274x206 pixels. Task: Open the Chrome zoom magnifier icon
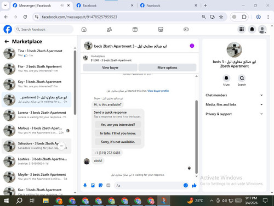coord(204,17)
